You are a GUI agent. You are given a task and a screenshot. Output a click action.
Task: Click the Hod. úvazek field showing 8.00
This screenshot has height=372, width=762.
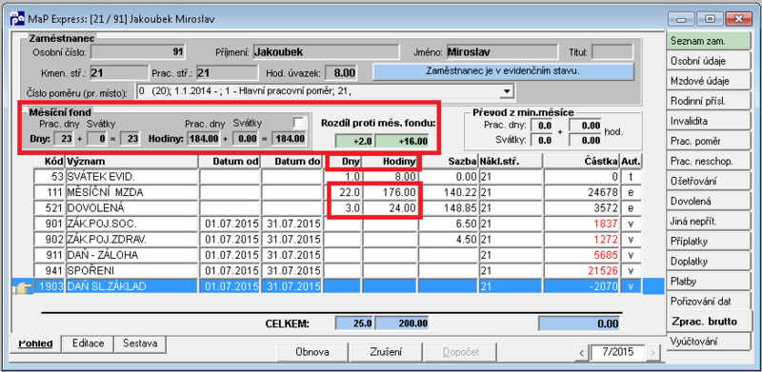[x=340, y=73]
